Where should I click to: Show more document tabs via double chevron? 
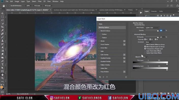(x=137, y=10)
